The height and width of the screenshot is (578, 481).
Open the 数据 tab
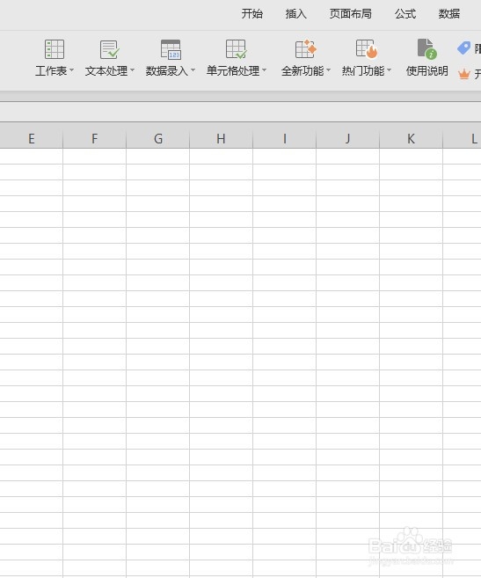click(449, 14)
